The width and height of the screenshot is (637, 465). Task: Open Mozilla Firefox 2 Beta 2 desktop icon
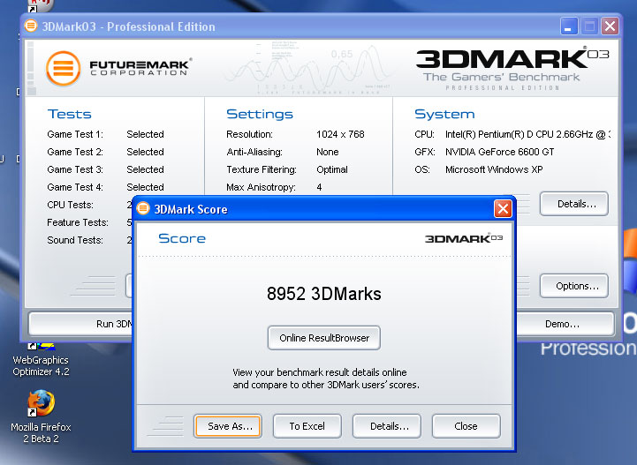click(x=40, y=405)
